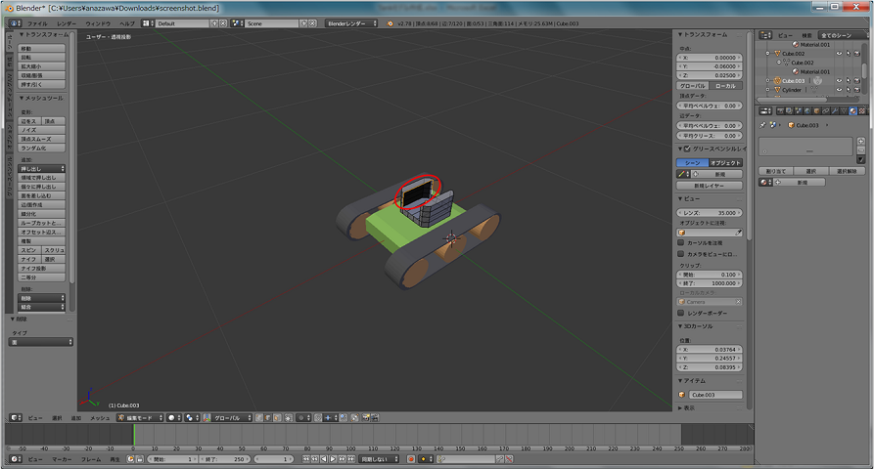The height and width of the screenshot is (469, 874).
Task: Click the Blender info editor-type icon
Action: tap(13, 22)
